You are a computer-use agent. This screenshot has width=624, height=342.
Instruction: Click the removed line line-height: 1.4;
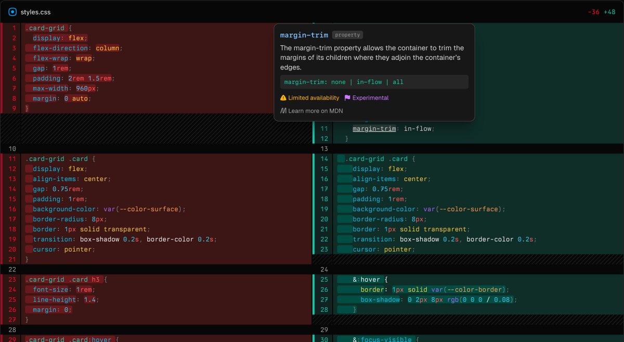coord(66,300)
